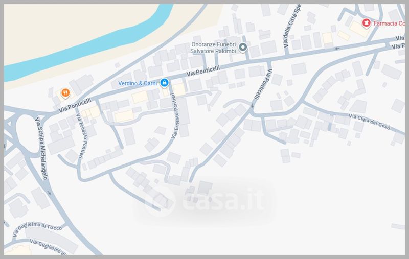The height and width of the screenshot is (259, 409).
Task: Click the one-way arrow on Via Schipa Michelangelo
Action: [49, 193]
